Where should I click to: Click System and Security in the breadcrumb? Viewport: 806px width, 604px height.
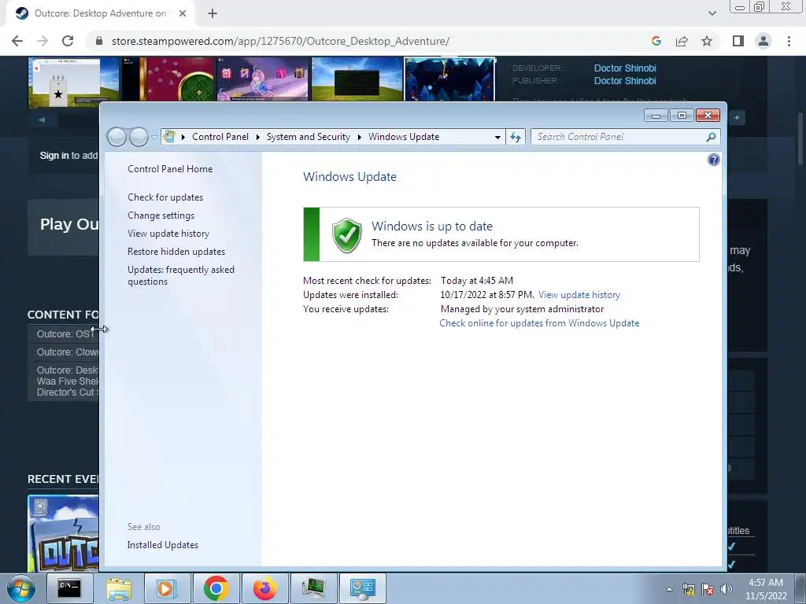(x=308, y=137)
